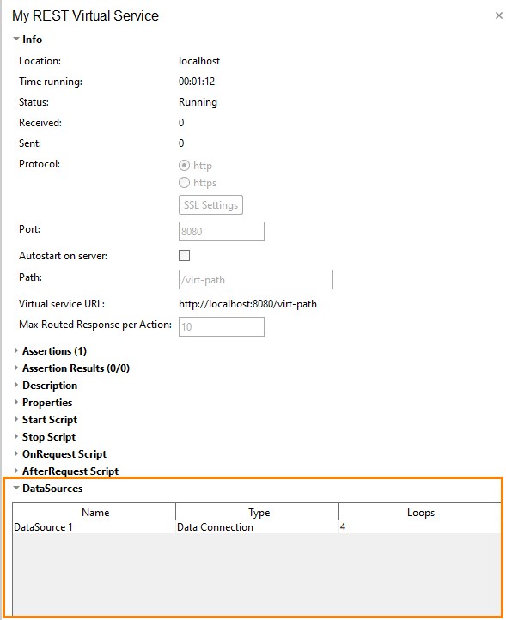Open SSL Settings
Viewport: 506px width, 620px height.
point(210,205)
